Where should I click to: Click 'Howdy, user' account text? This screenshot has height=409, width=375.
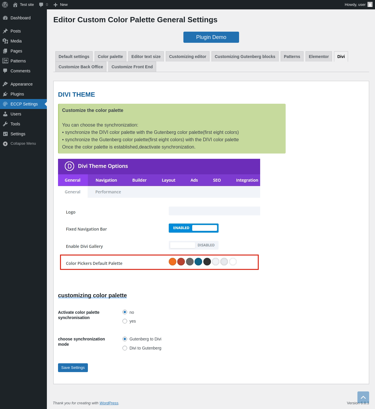(x=355, y=5)
